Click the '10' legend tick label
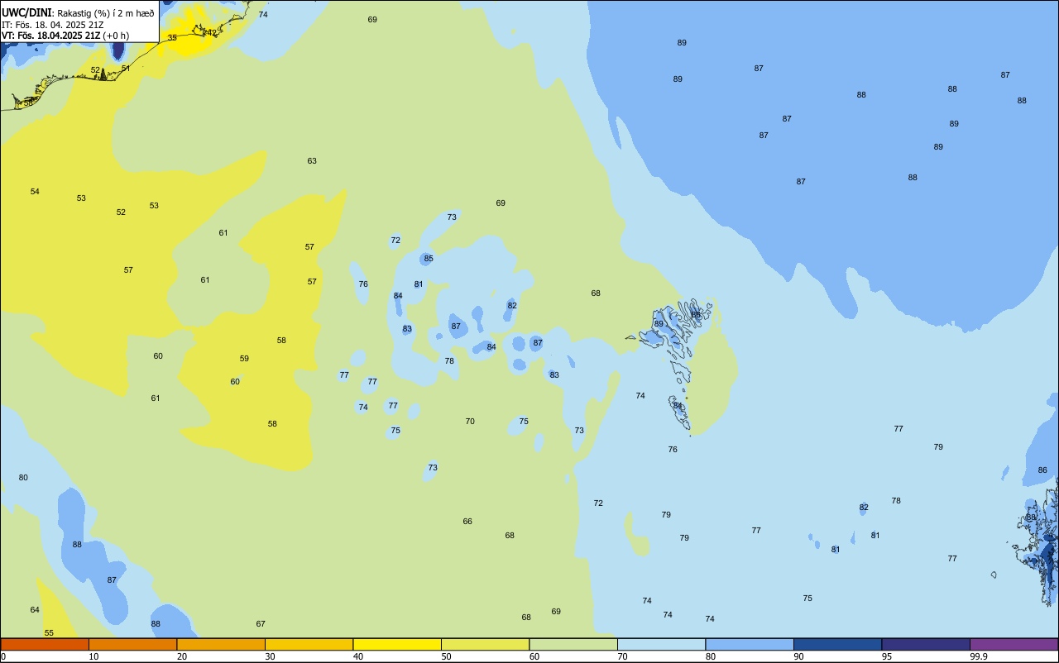Image resolution: width=1059 pixels, height=663 pixels. (x=94, y=656)
